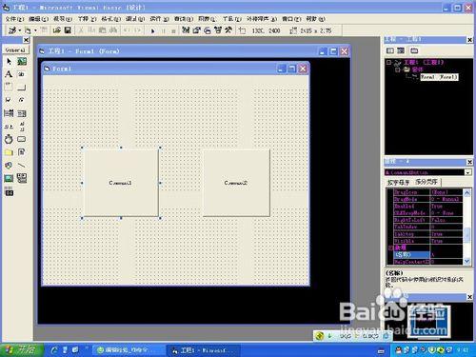Click Properties list scrollbar down arrow

(466, 261)
